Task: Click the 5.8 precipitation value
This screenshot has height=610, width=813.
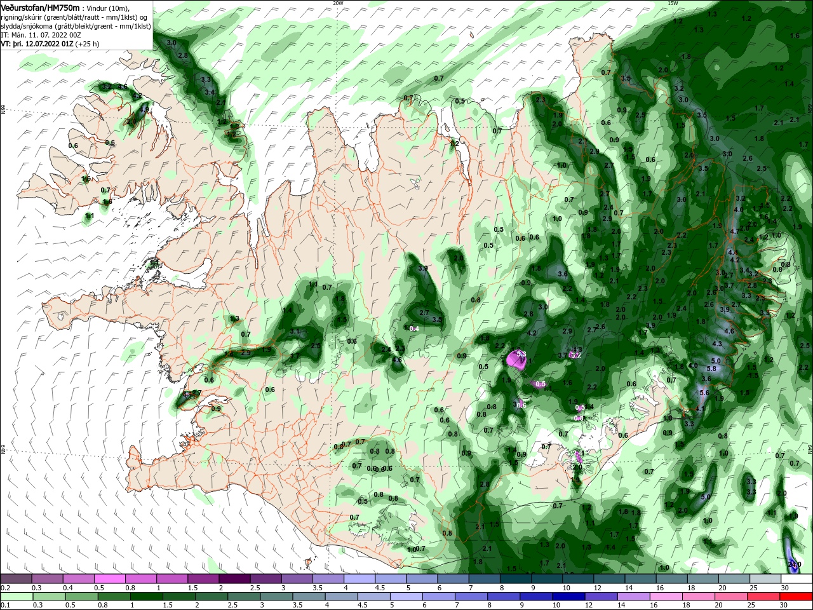Action: point(711,369)
